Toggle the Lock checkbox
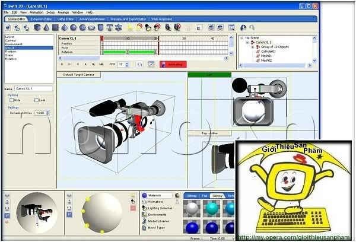The width and height of the screenshot is (356, 242). [x=36, y=100]
